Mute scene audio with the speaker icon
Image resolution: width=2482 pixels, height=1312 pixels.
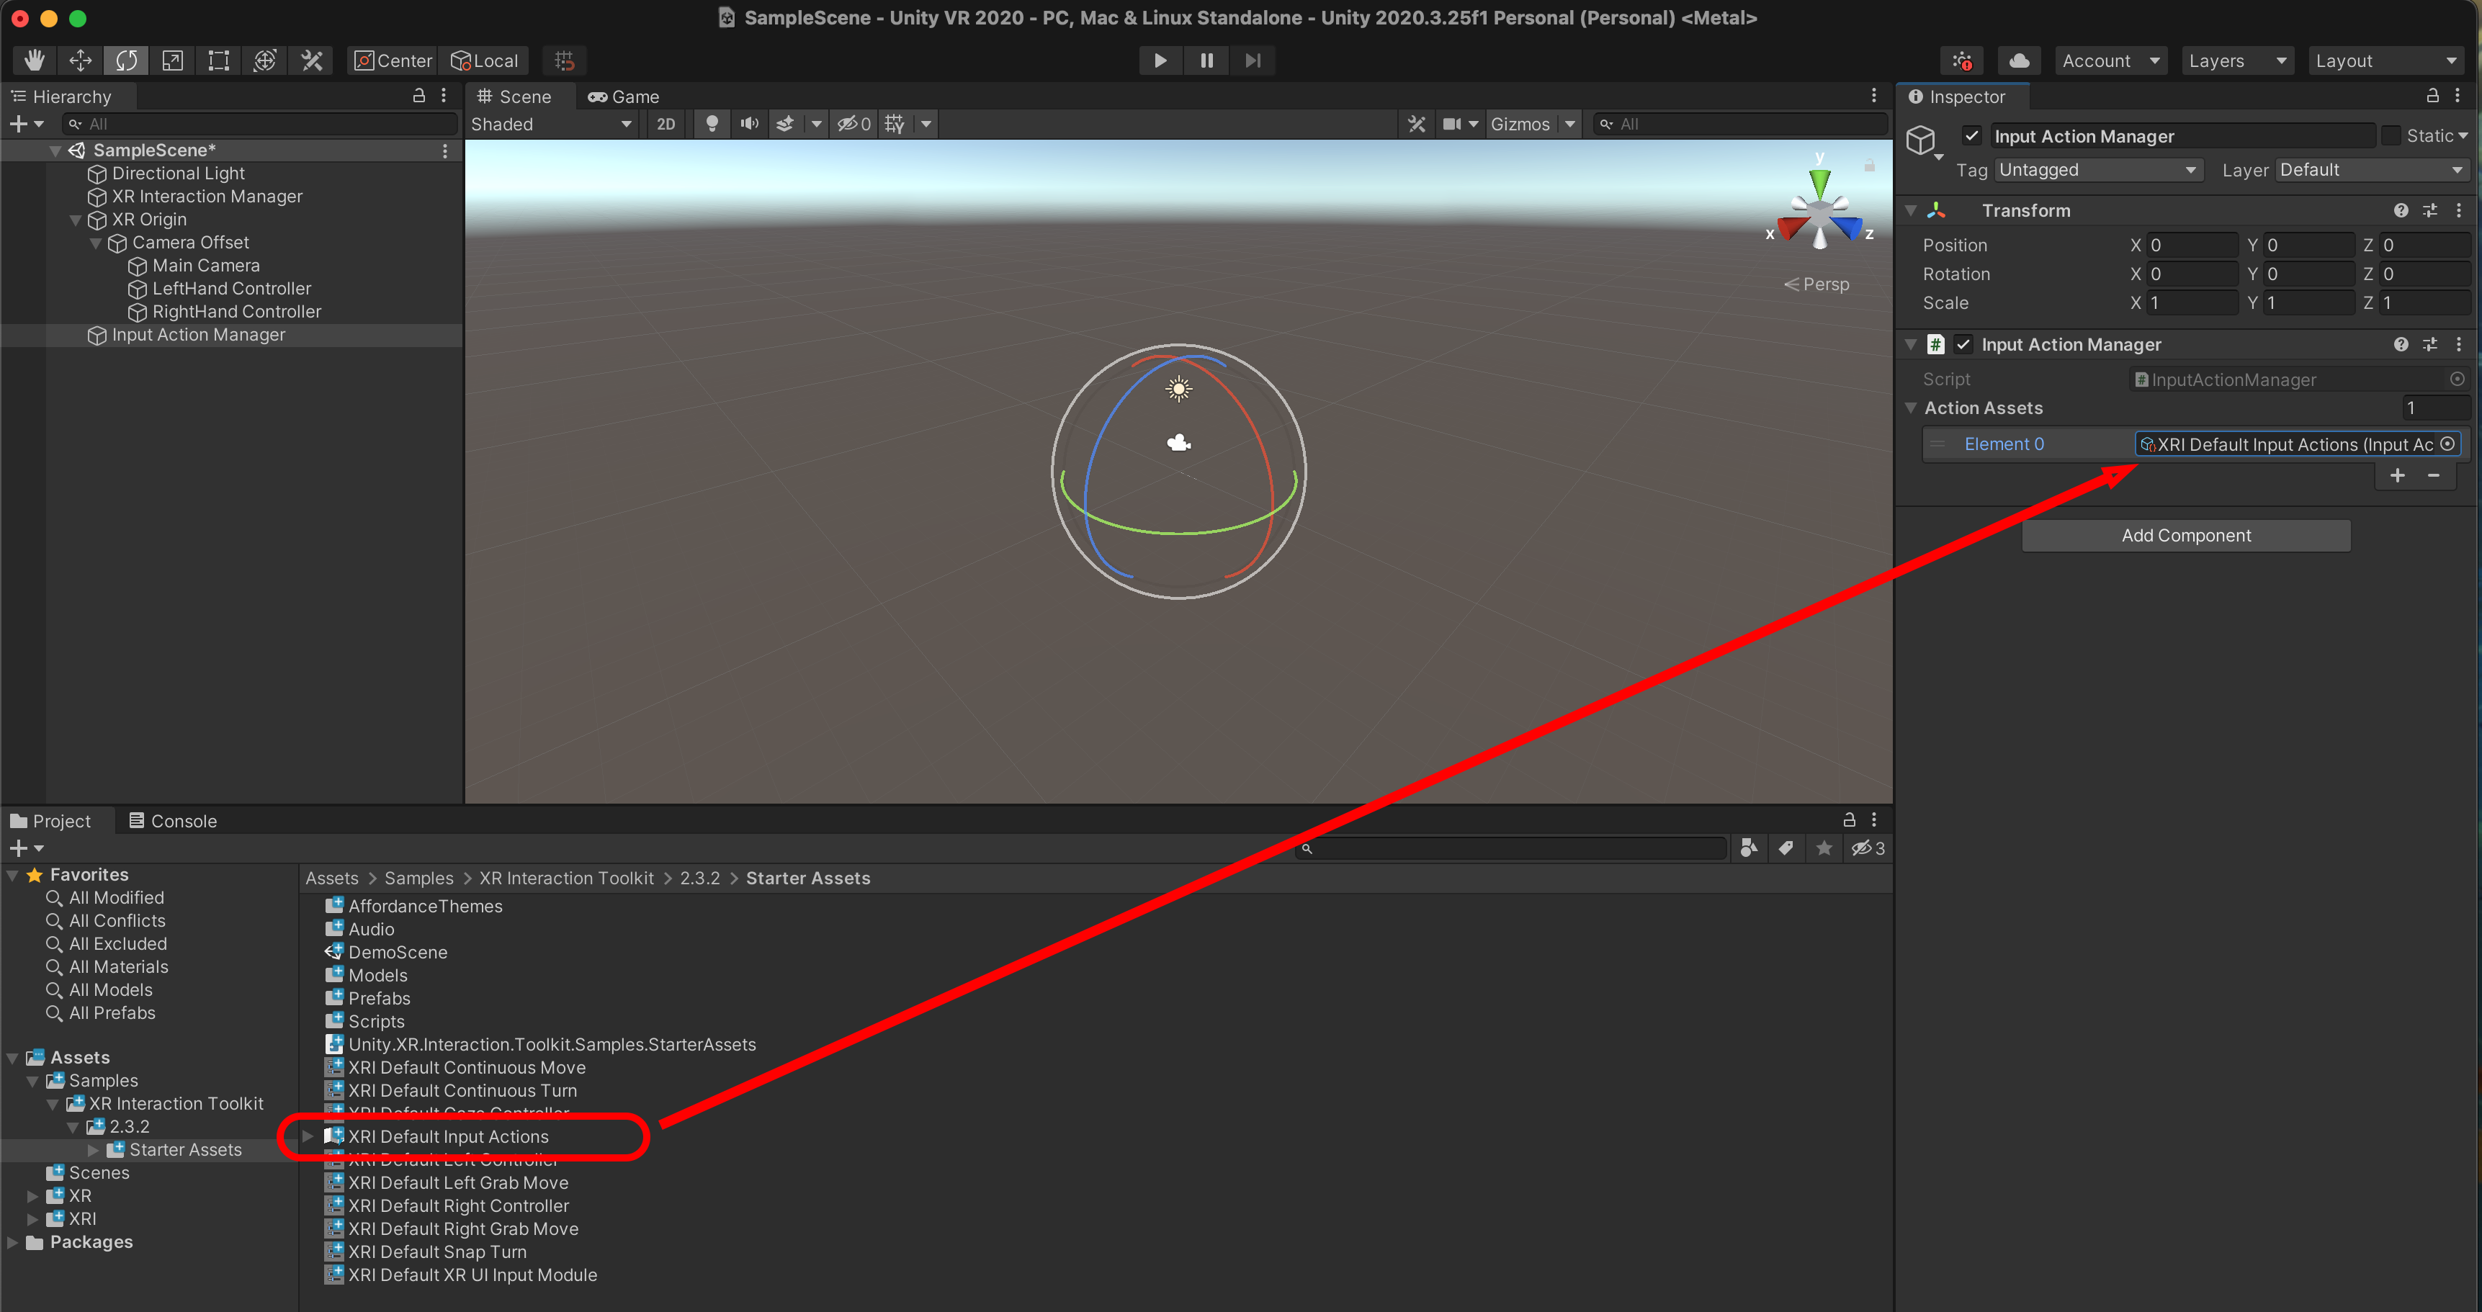748,123
